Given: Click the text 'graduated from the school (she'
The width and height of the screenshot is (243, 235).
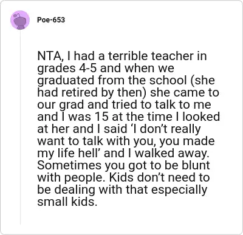Looking at the screenshot, I should (126, 80).
